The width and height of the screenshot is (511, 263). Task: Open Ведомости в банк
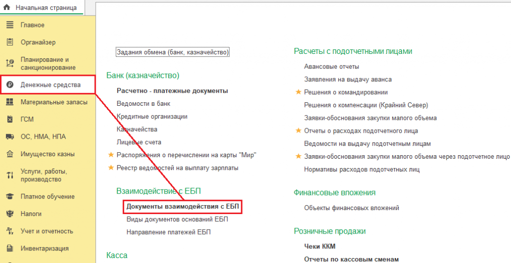pos(143,104)
